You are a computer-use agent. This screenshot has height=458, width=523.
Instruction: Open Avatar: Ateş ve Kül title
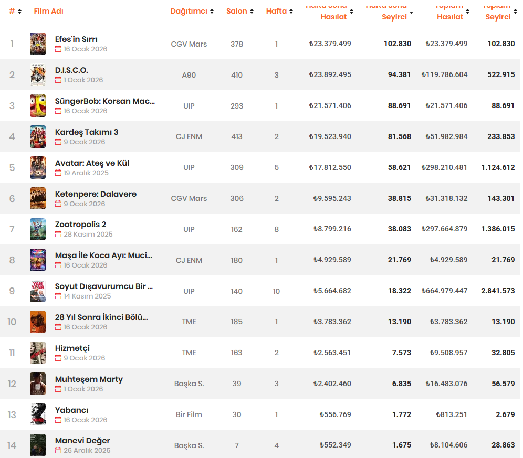pyautogui.click(x=92, y=163)
